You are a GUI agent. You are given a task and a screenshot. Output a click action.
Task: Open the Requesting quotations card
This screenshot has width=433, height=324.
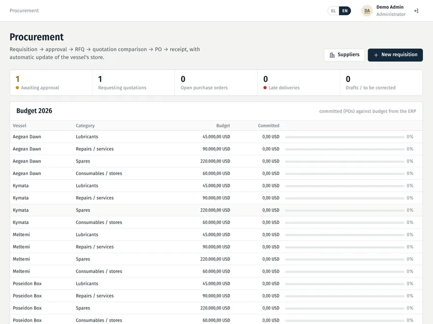point(133,83)
